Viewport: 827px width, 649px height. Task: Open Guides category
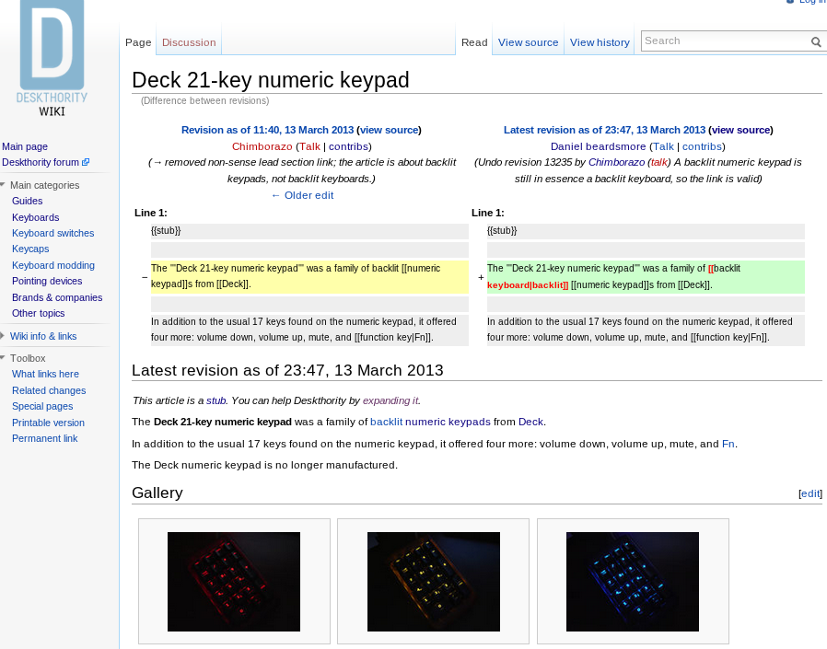[28, 201]
